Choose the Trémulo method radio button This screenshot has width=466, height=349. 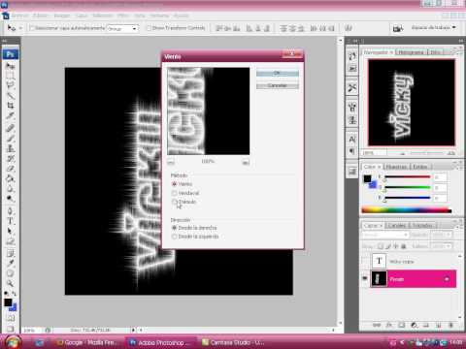pos(175,202)
